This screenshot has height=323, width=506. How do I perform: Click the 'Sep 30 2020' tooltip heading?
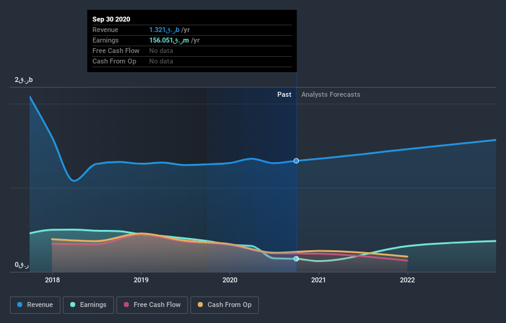click(112, 19)
